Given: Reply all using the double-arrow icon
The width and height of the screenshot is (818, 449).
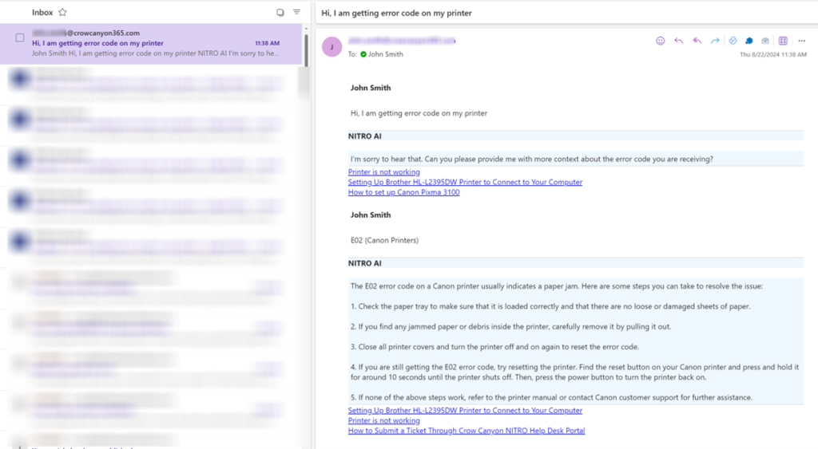Looking at the screenshot, I should click(x=697, y=41).
